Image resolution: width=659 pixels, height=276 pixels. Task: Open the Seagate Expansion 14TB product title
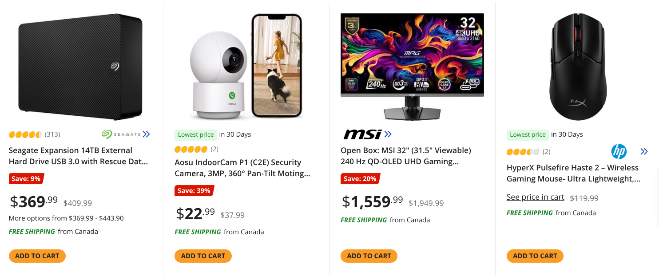pyautogui.click(x=78, y=156)
